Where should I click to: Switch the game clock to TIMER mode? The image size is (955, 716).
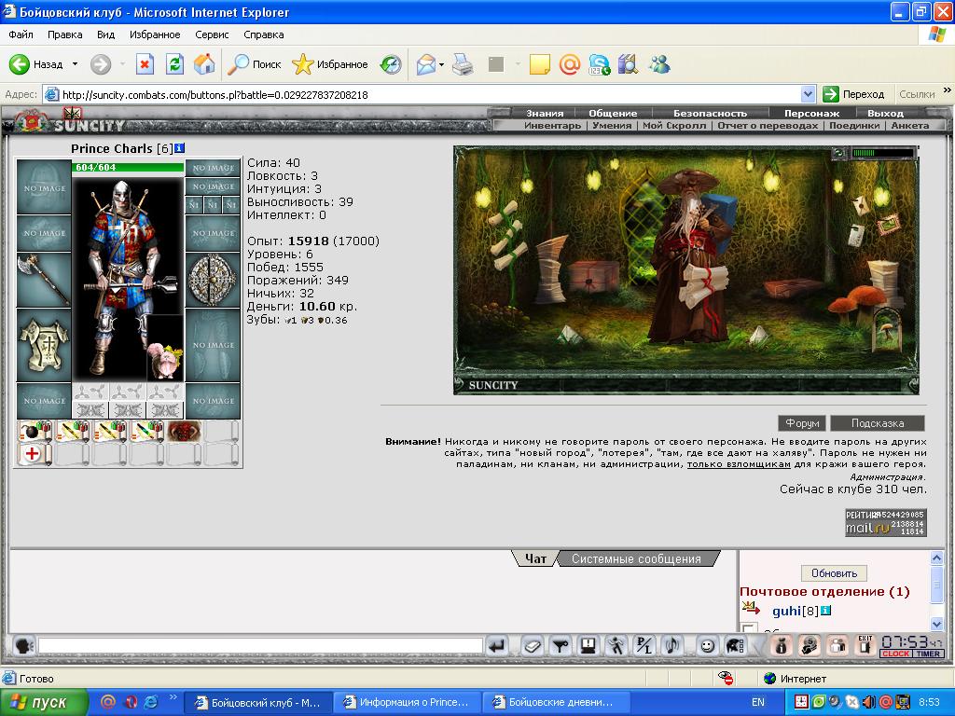click(x=928, y=654)
